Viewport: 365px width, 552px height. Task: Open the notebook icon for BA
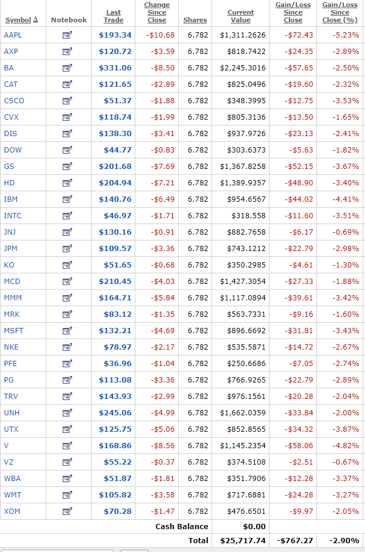point(67,68)
